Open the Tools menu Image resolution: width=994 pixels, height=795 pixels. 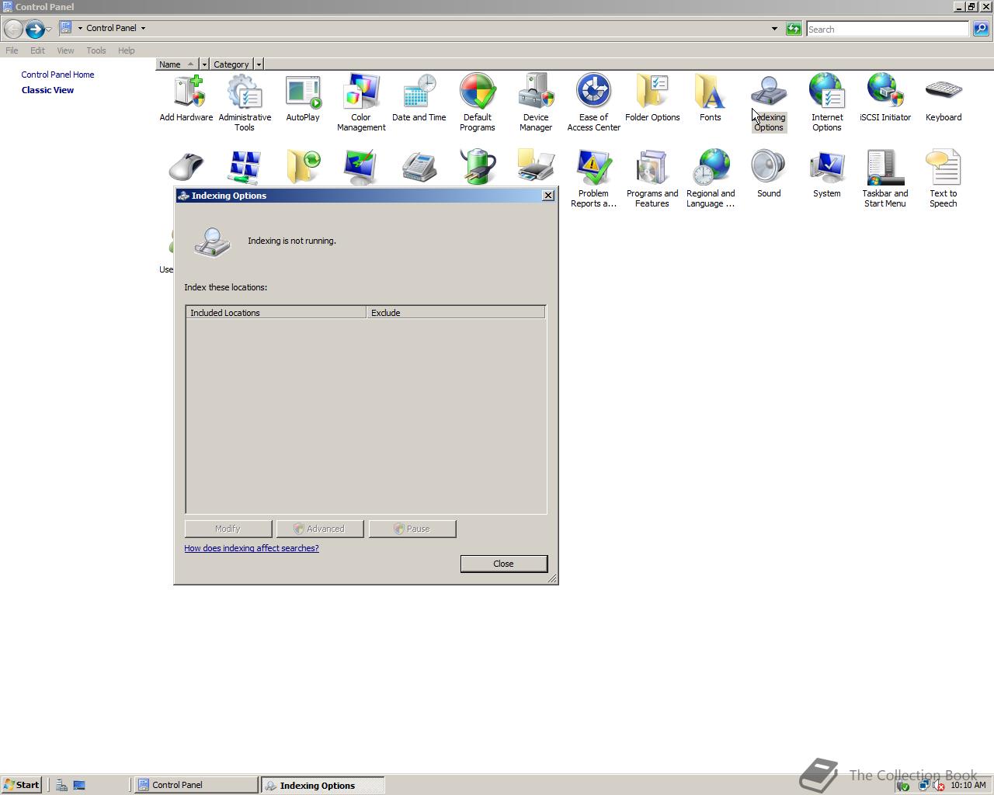click(96, 50)
